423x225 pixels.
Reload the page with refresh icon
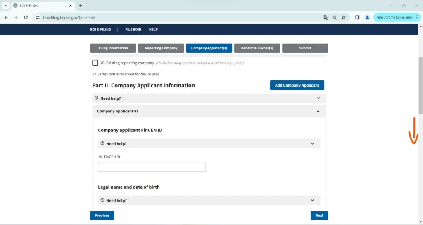[x=26, y=17]
